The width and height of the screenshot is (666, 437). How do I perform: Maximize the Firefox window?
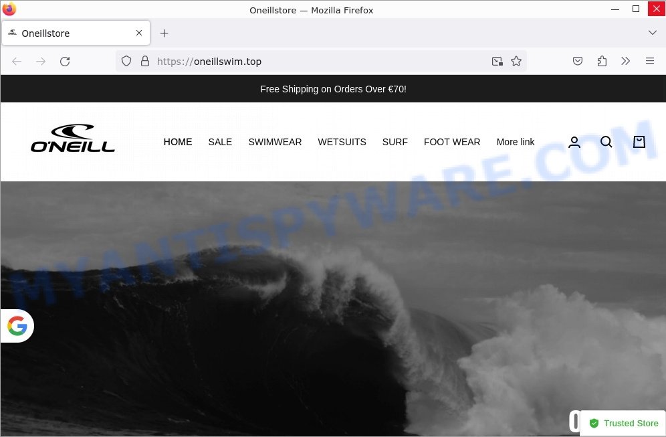pyautogui.click(x=636, y=9)
